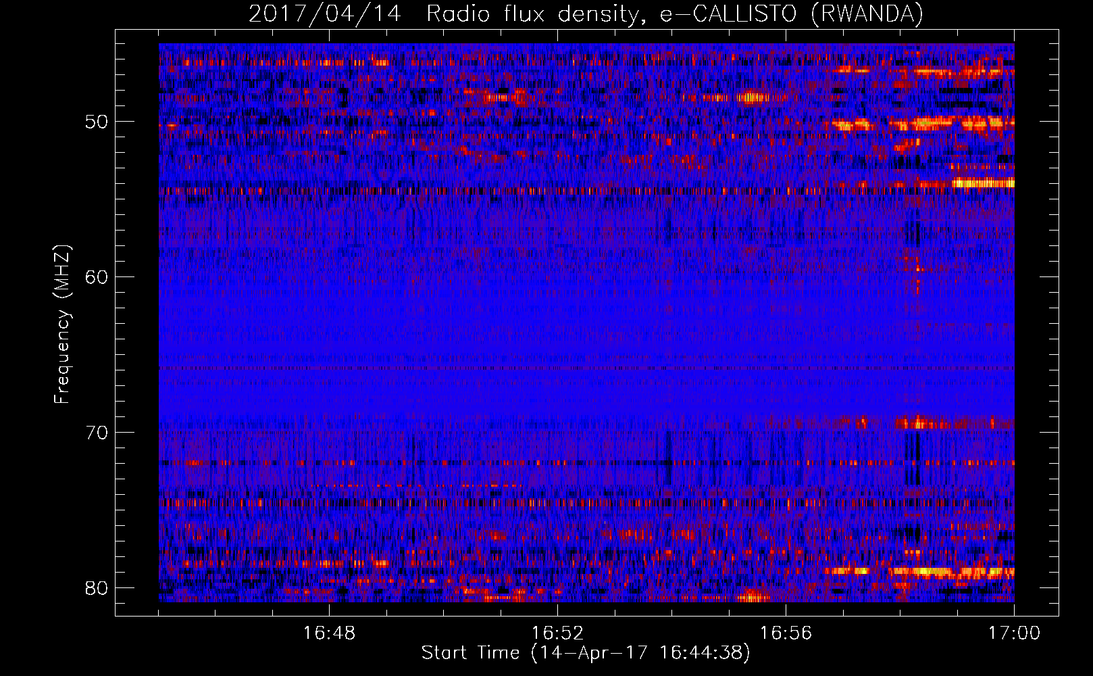
Task: Click the 16:48 time tick label
Action: pyautogui.click(x=329, y=633)
